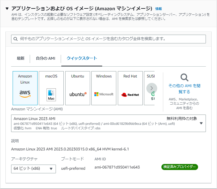
Task: Choose the Red Hat logo tile
Action: [x=130, y=88]
